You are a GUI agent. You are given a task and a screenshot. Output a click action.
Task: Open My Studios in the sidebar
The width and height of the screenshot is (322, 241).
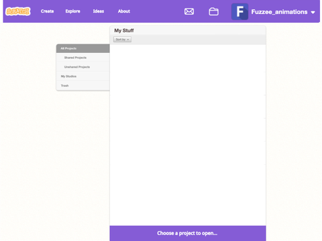tap(83, 76)
